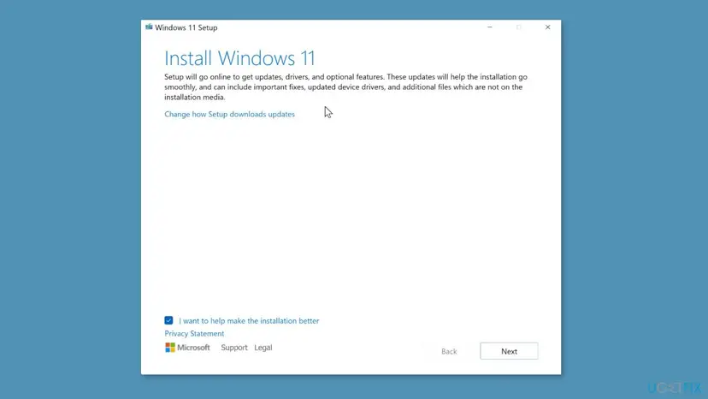The width and height of the screenshot is (708, 399).
Task: Open Change how Setup downloads updates link
Action: pos(229,114)
